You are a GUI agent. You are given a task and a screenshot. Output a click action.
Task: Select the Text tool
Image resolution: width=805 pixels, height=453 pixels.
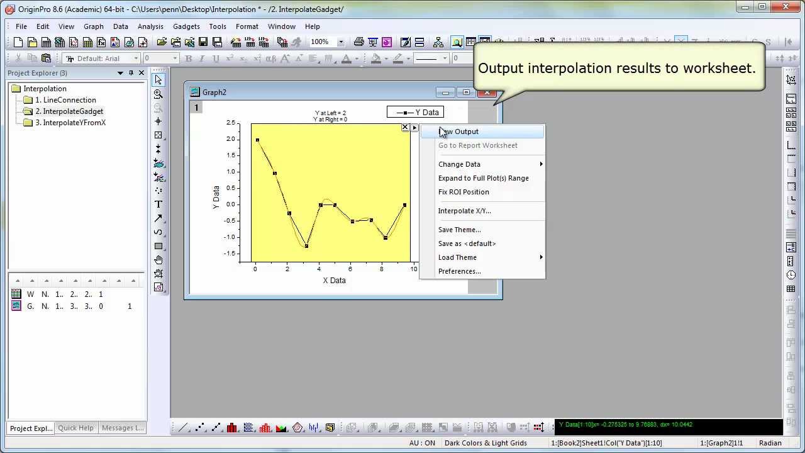click(x=158, y=204)
